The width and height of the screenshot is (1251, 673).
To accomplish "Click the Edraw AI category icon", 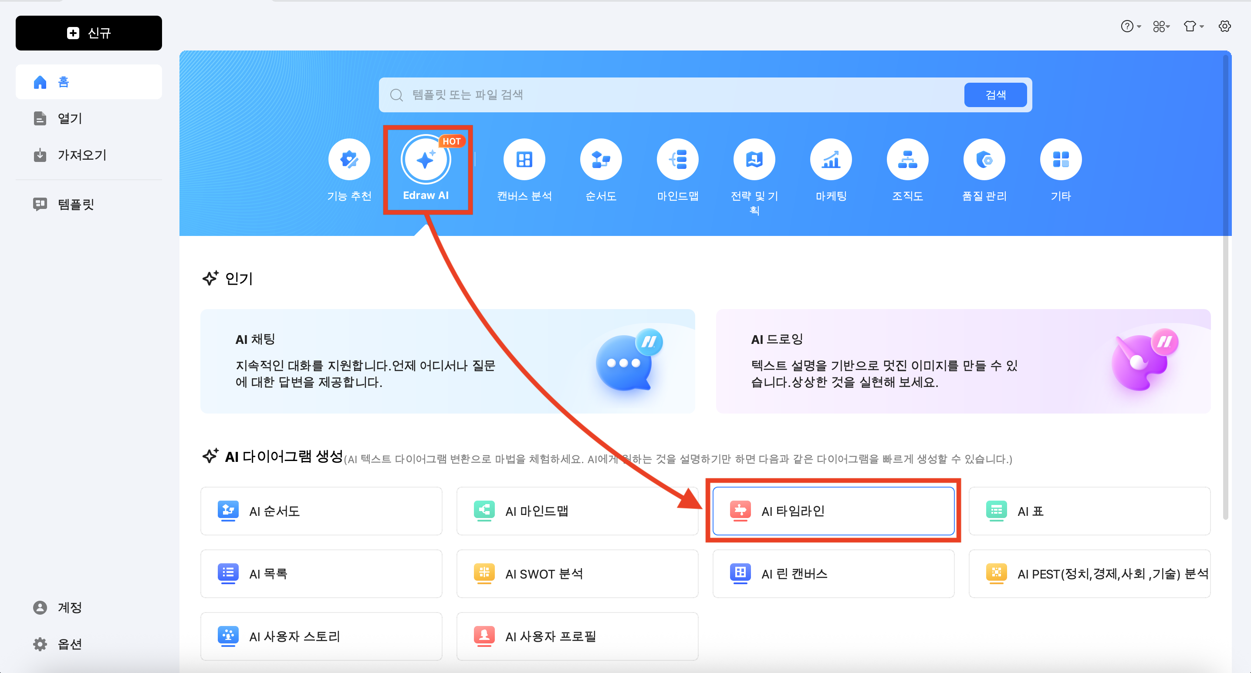I will (426, 160).
